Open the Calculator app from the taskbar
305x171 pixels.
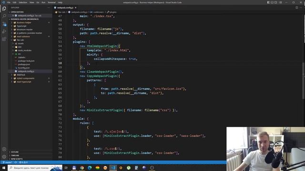(136, 168)
